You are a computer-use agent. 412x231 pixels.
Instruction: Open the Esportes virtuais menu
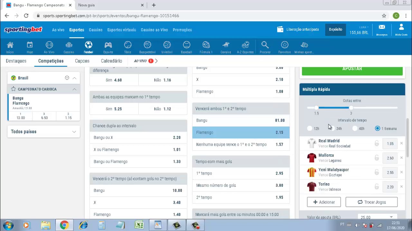click(x=122, y=30)
